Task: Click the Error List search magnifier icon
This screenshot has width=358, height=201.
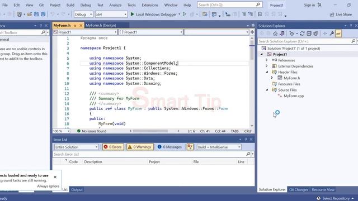Action: 248,154
